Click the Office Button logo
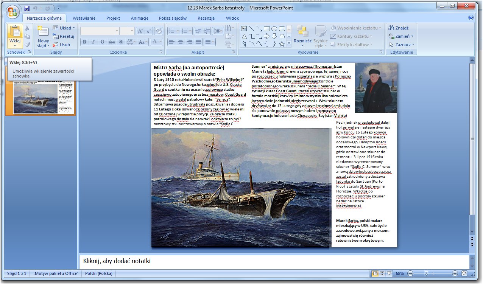The image size is (483, 284). point(12,11)
